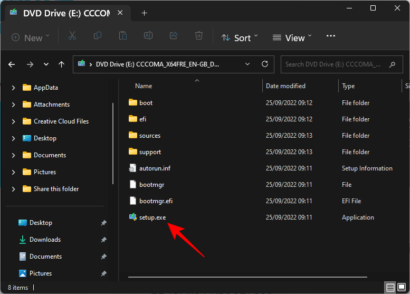Screen dimensions: 410x294
Task: Click the Delete trash icon
Action: point(199,35)
